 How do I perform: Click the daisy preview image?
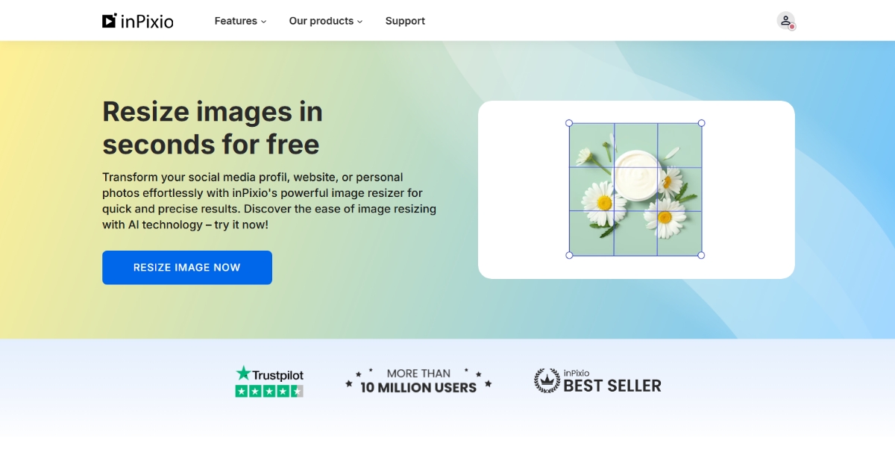[635, 189]
